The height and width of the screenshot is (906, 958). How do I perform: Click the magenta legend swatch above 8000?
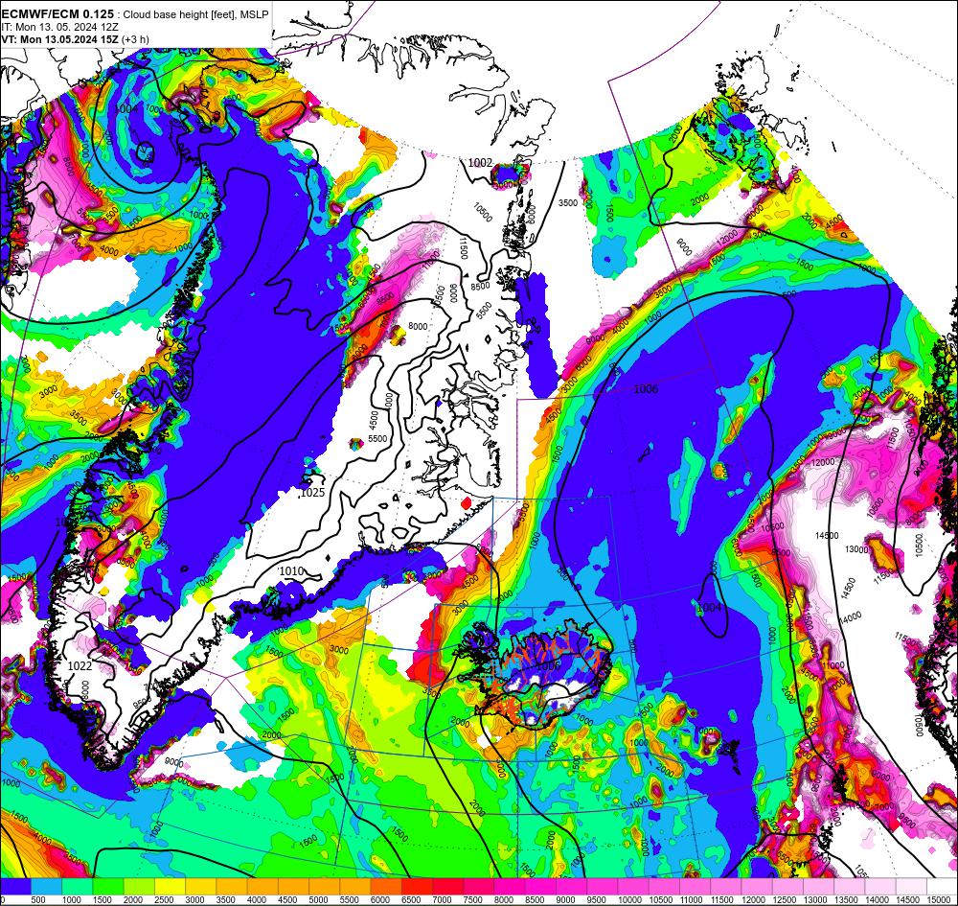point(511,887)
